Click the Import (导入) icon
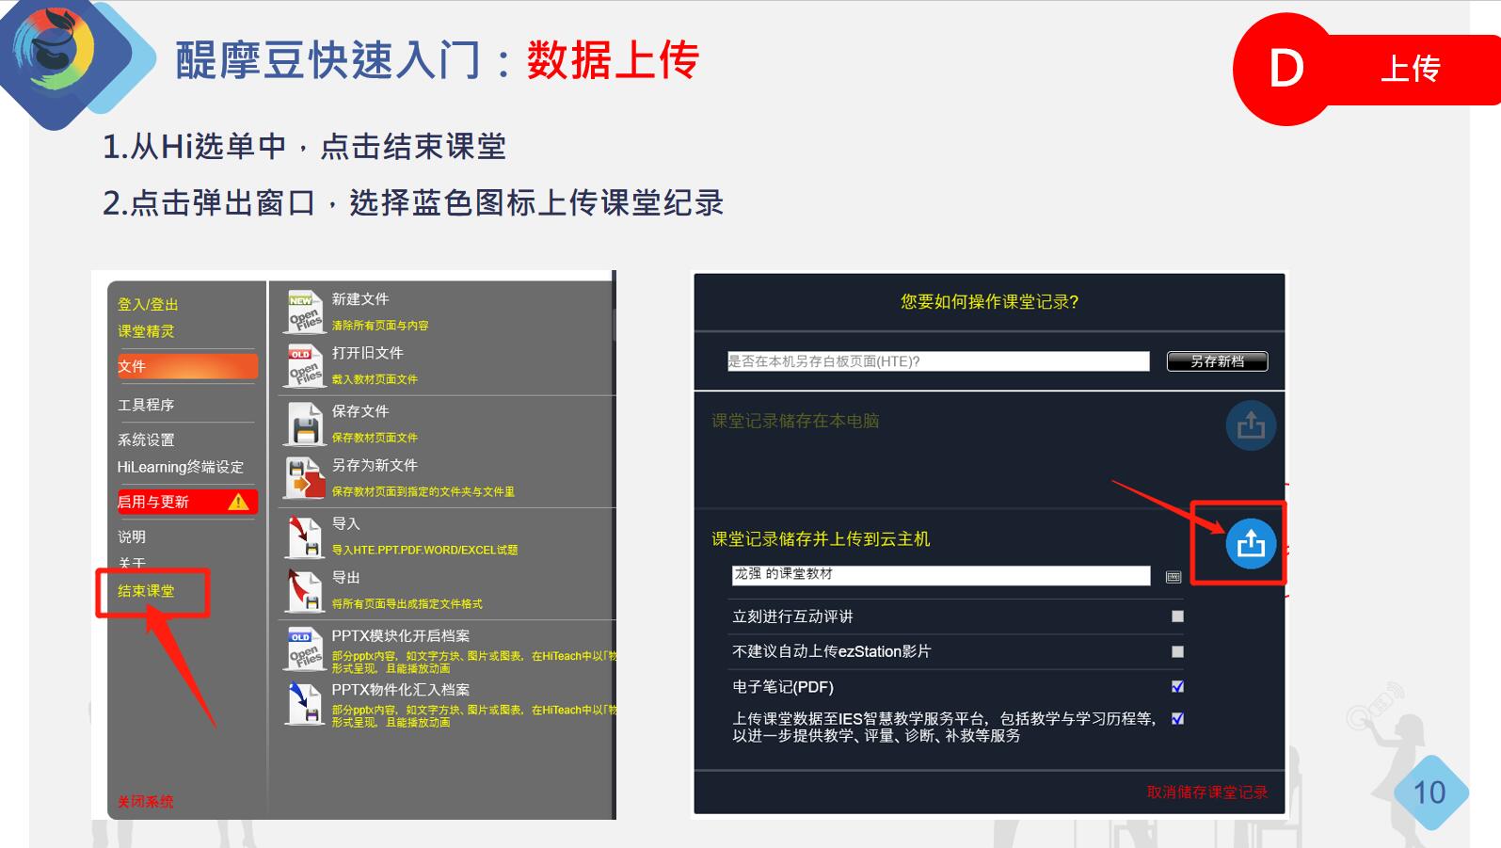1501x848 pixels. (x=304, y=536)
